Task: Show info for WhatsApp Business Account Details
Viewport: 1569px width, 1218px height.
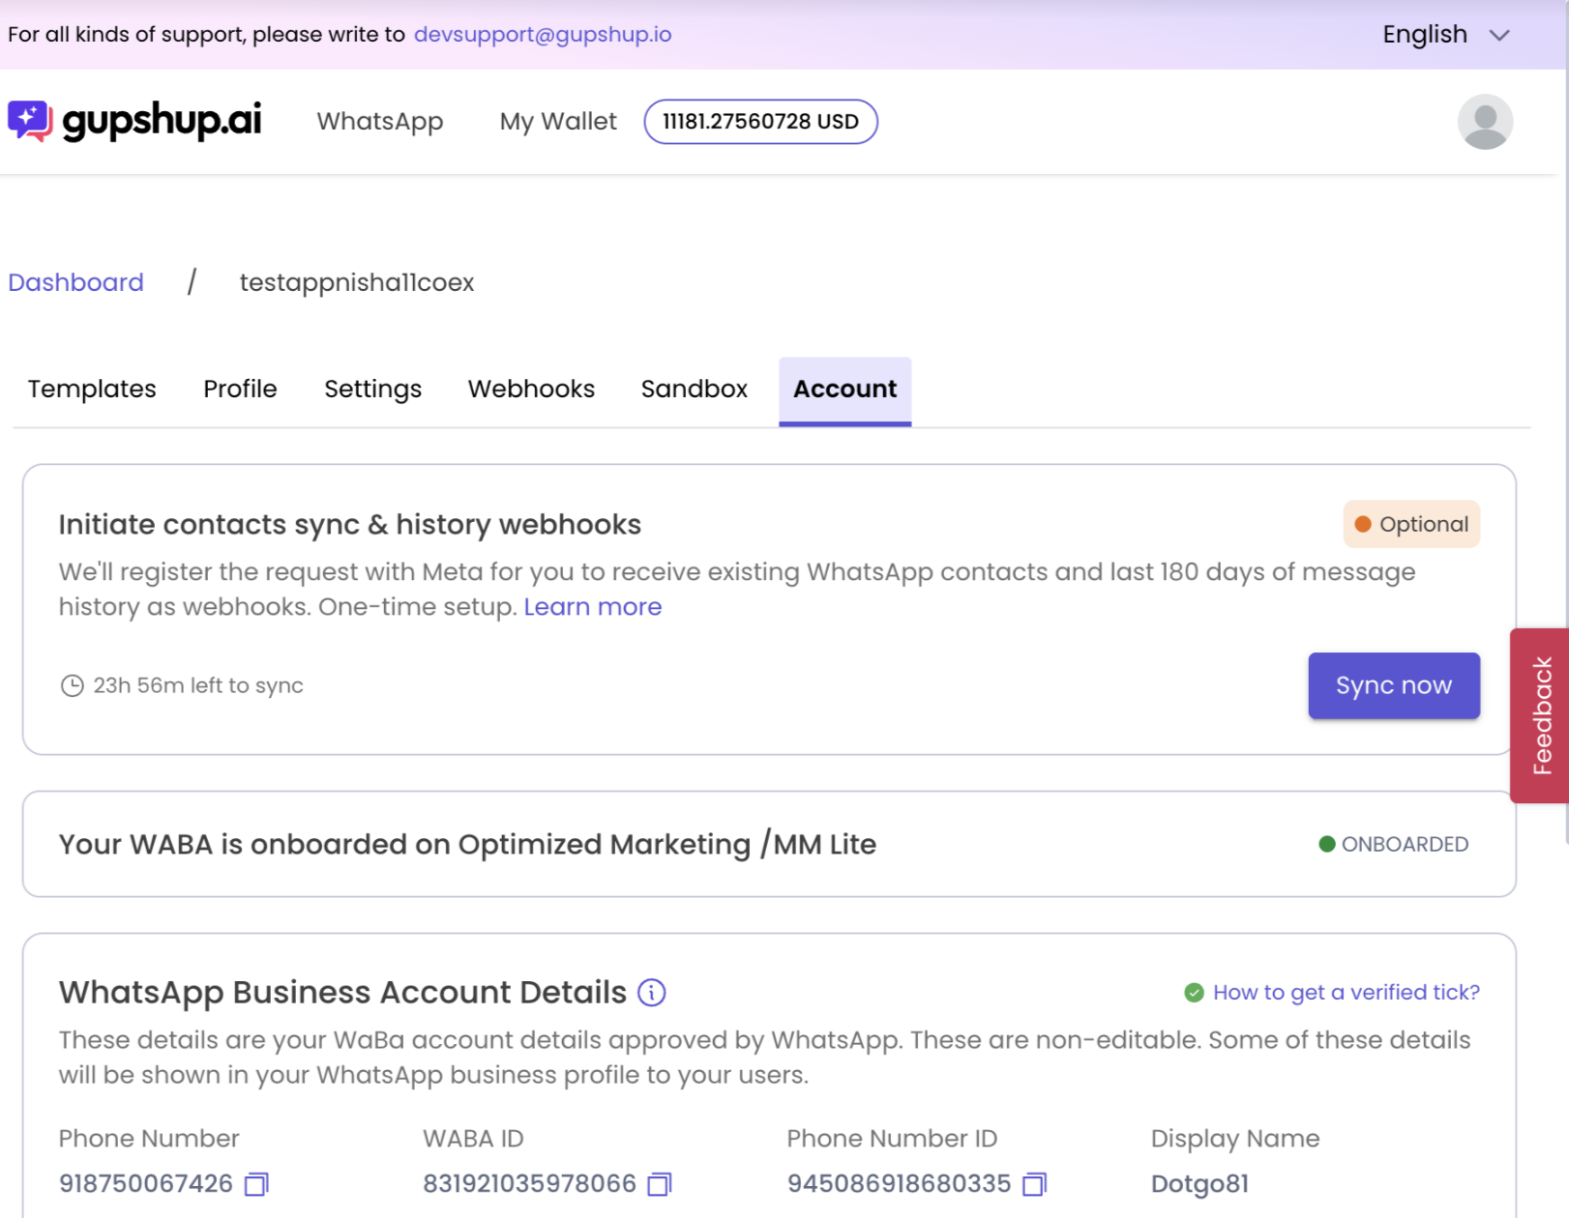Action: 652,993
